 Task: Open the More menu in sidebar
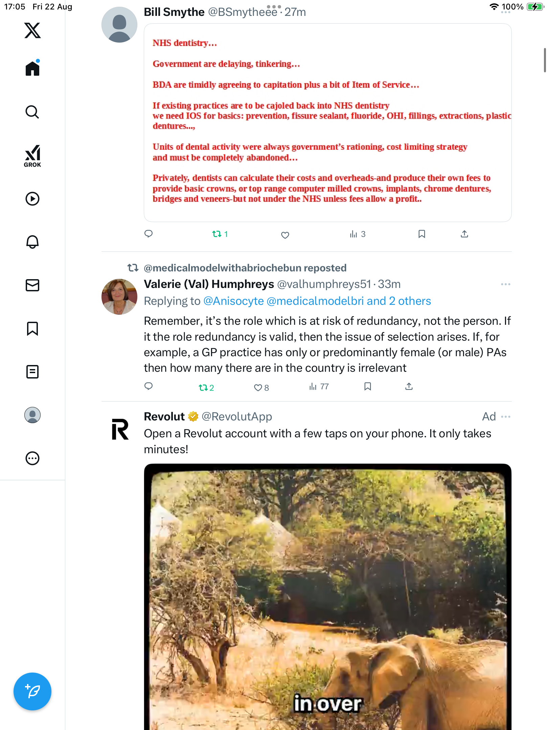tap(32, 458)
